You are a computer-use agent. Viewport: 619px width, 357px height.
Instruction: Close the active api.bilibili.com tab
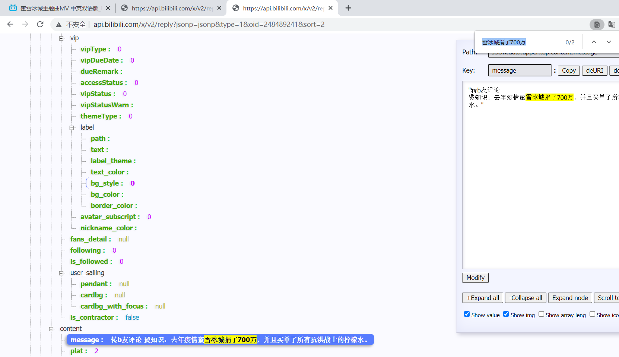click(x=330, y=8)
